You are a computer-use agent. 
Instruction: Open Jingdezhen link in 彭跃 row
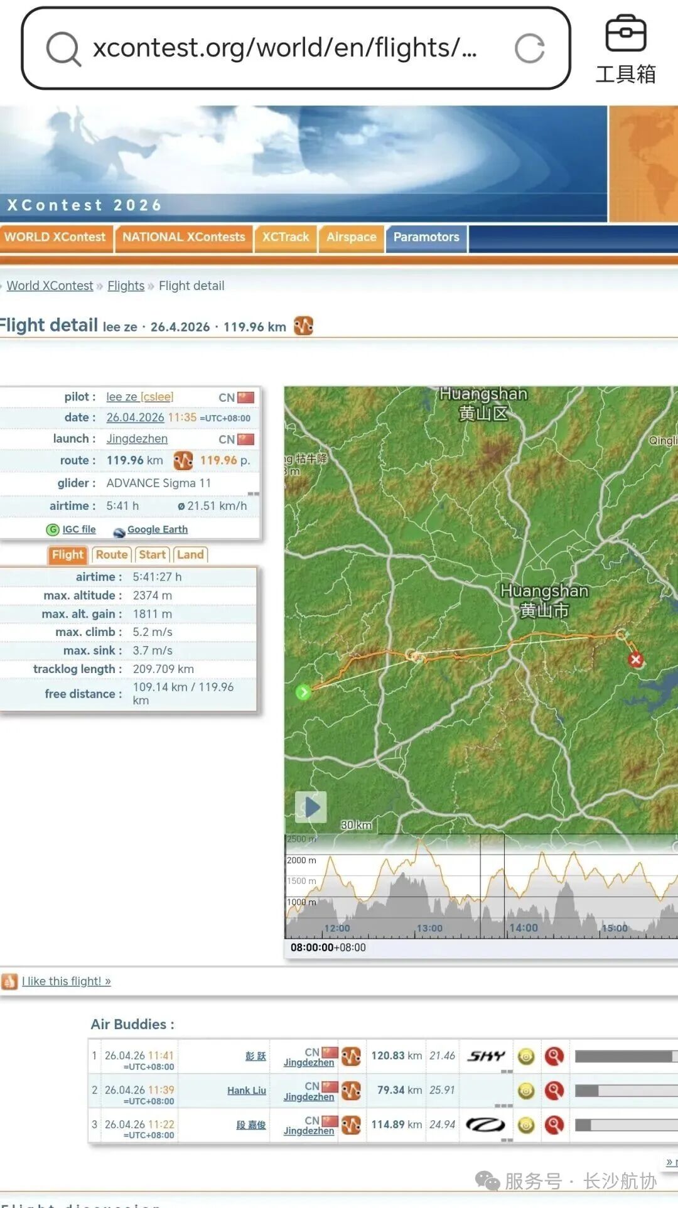click(x=309, y=1062)
